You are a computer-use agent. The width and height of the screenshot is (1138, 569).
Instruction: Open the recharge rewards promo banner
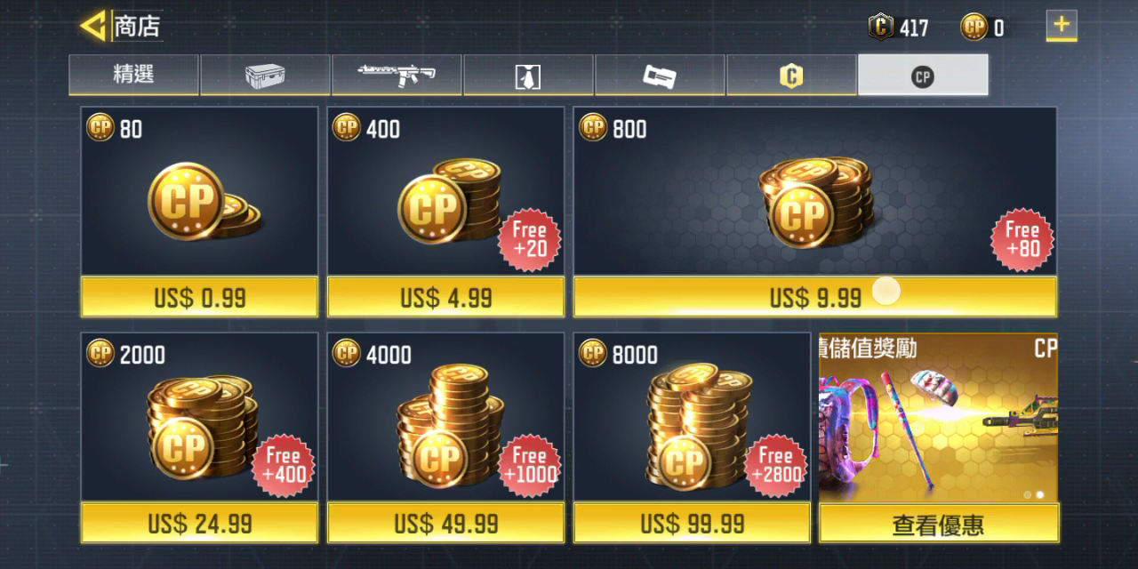click(938, 418)
